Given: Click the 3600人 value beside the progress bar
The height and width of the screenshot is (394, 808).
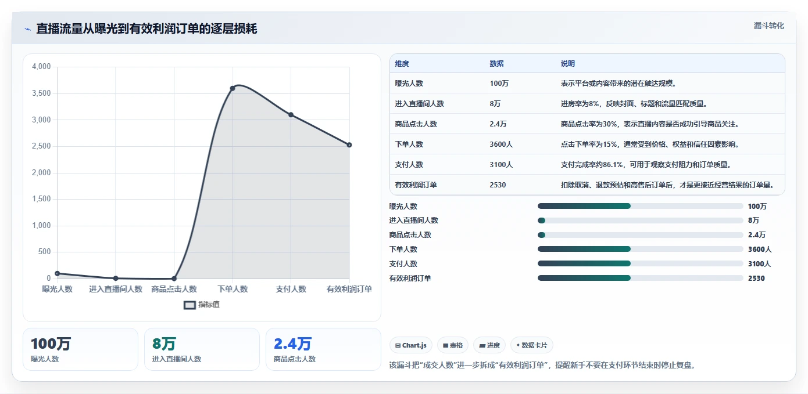Looking at the screenshot, I should click(x=760, y=250).
